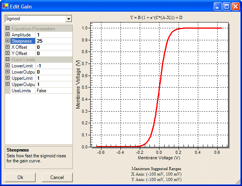The image size is (242, 186).
Task: Select the Steepness property label
Action: coord(23,41)
